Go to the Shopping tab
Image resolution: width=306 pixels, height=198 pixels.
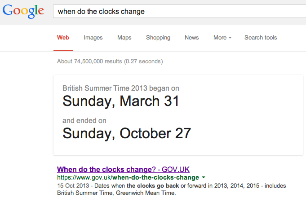pos(158,37)
